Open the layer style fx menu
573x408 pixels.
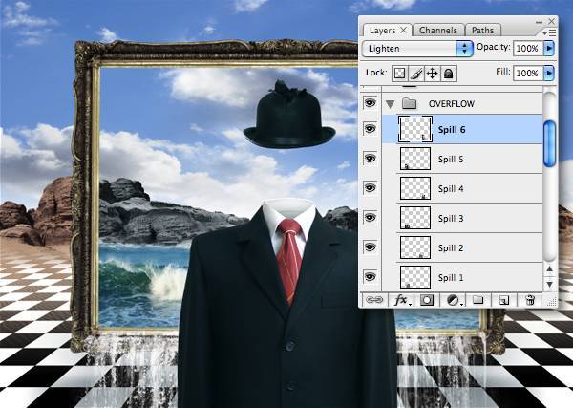(402, 301)
